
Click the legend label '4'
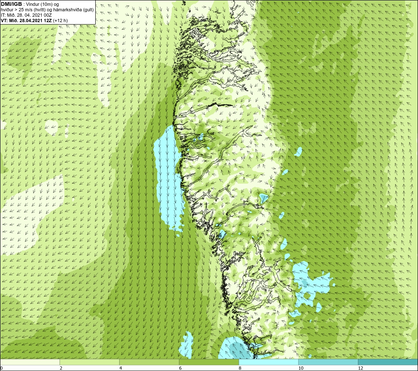coord(121,368)
